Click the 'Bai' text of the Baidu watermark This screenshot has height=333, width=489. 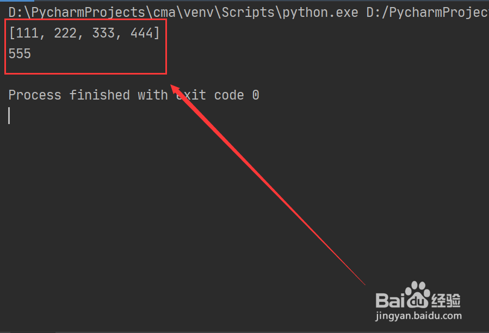click(x=390, y=300)
